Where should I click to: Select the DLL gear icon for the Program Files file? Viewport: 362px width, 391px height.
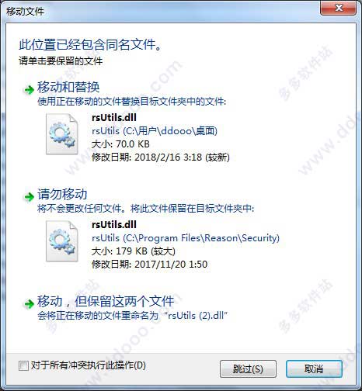tap(62, 241)
